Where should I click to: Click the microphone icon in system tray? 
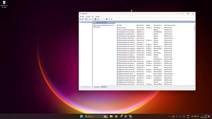coord(184,116)
